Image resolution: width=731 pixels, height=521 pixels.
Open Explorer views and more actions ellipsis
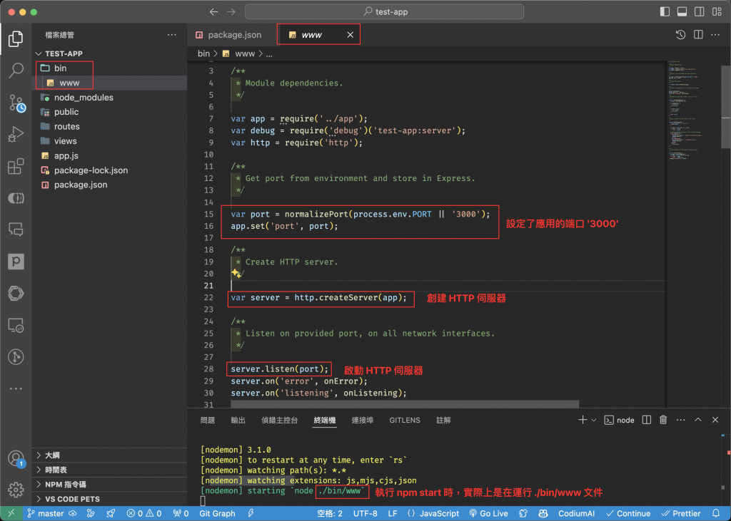tap(172, 34)
